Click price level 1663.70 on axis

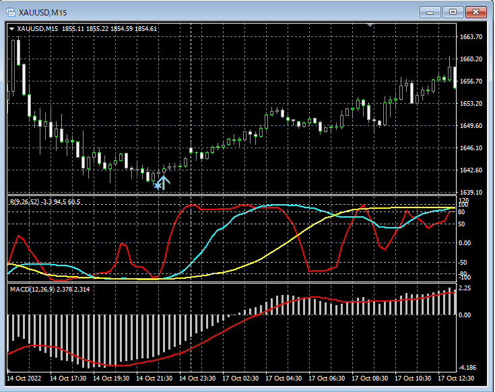click(471, 36)
